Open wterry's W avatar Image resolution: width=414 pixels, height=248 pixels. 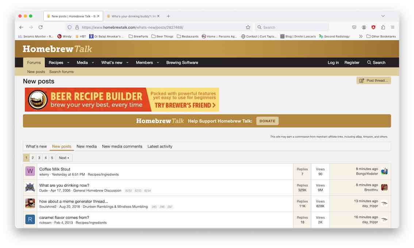(x=30, y=171)
